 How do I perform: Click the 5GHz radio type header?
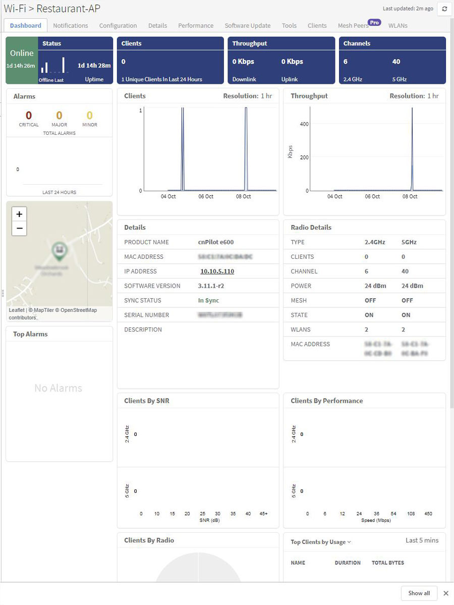(409, 242)
